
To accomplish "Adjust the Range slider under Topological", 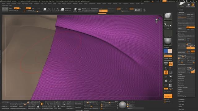I will coord(168,99).
